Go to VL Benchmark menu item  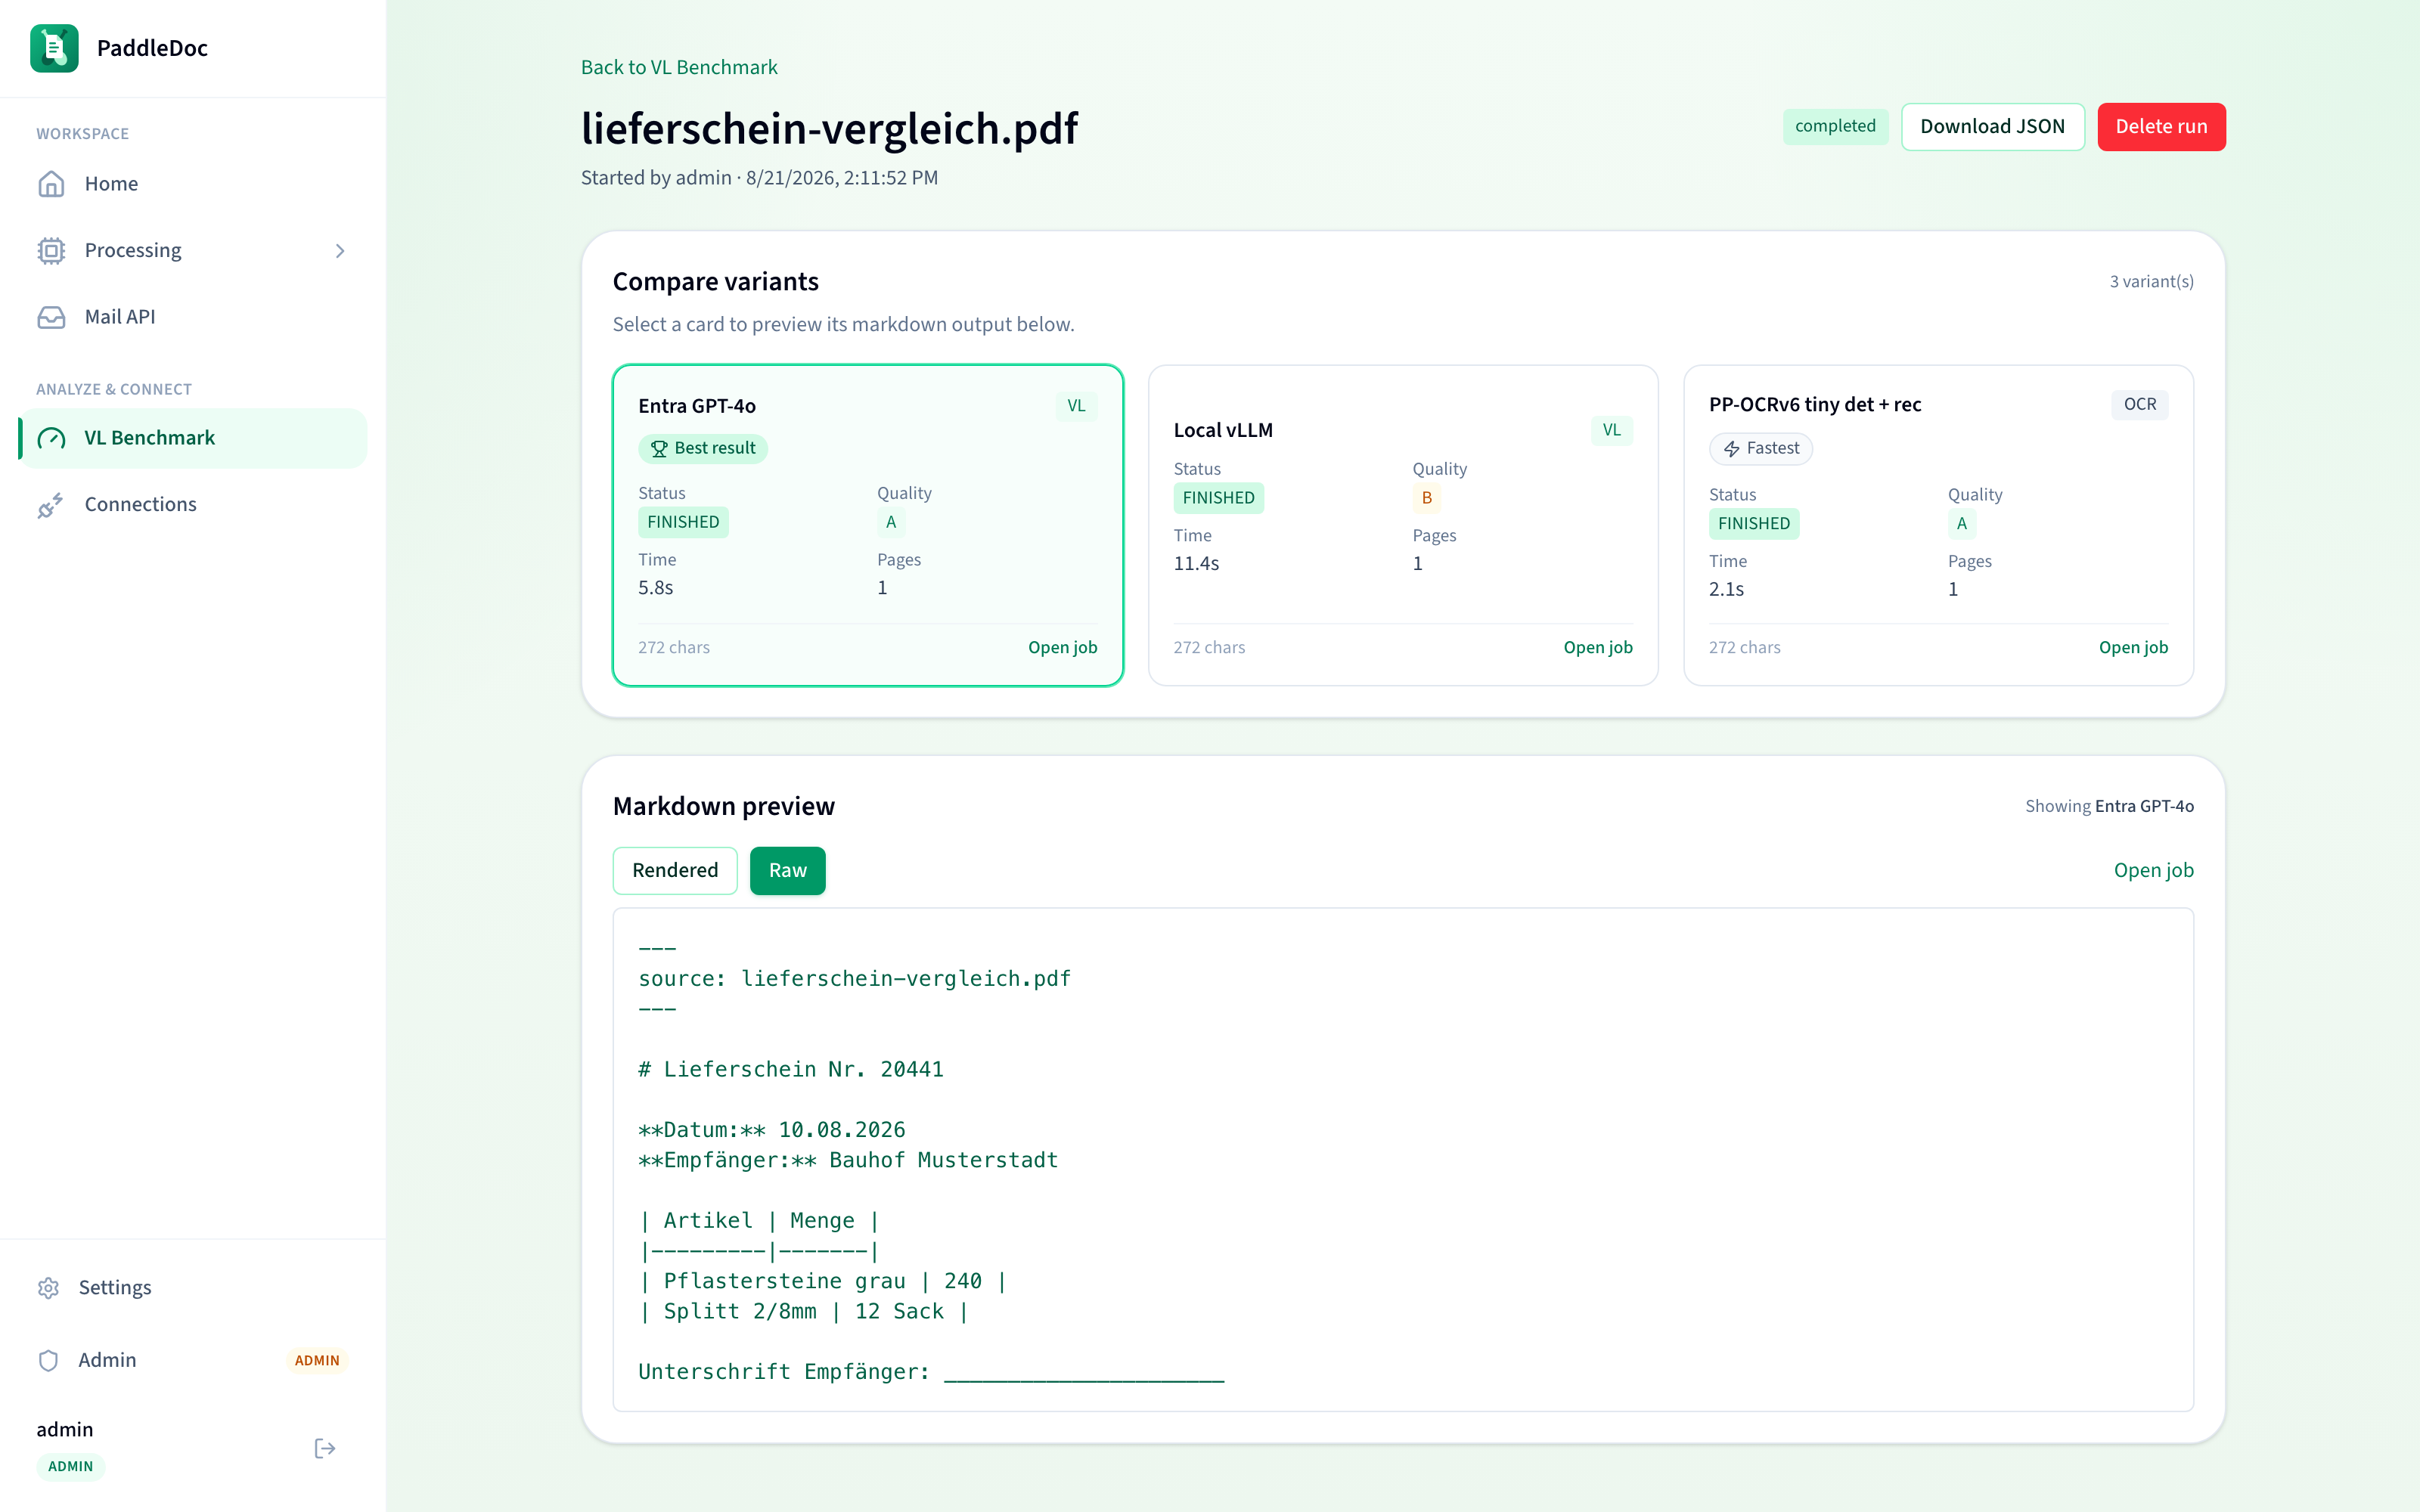click(x=193, y=438)
